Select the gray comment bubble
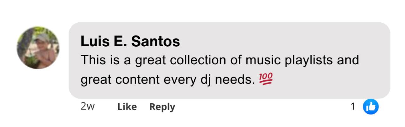Viewport: 405px width, 127px height. click(229, 60)
